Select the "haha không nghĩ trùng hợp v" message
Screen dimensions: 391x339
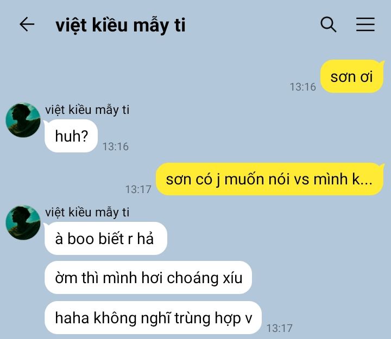153,318
